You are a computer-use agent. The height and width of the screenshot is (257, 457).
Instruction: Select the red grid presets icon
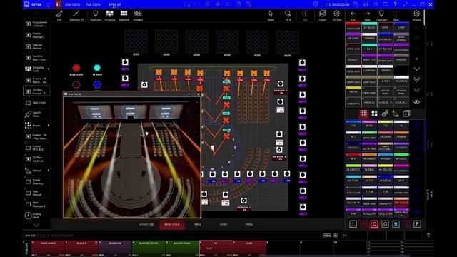pos(363,114)
